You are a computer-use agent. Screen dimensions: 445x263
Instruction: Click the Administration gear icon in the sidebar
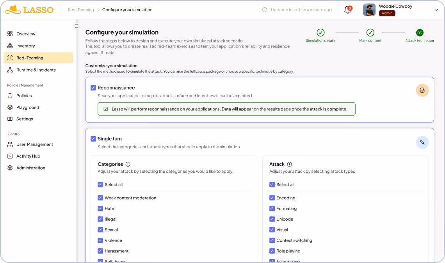click(9, 168)
